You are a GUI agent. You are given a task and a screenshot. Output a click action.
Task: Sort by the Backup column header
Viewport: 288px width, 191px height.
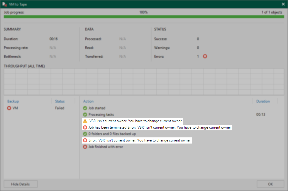click(13, 101)
